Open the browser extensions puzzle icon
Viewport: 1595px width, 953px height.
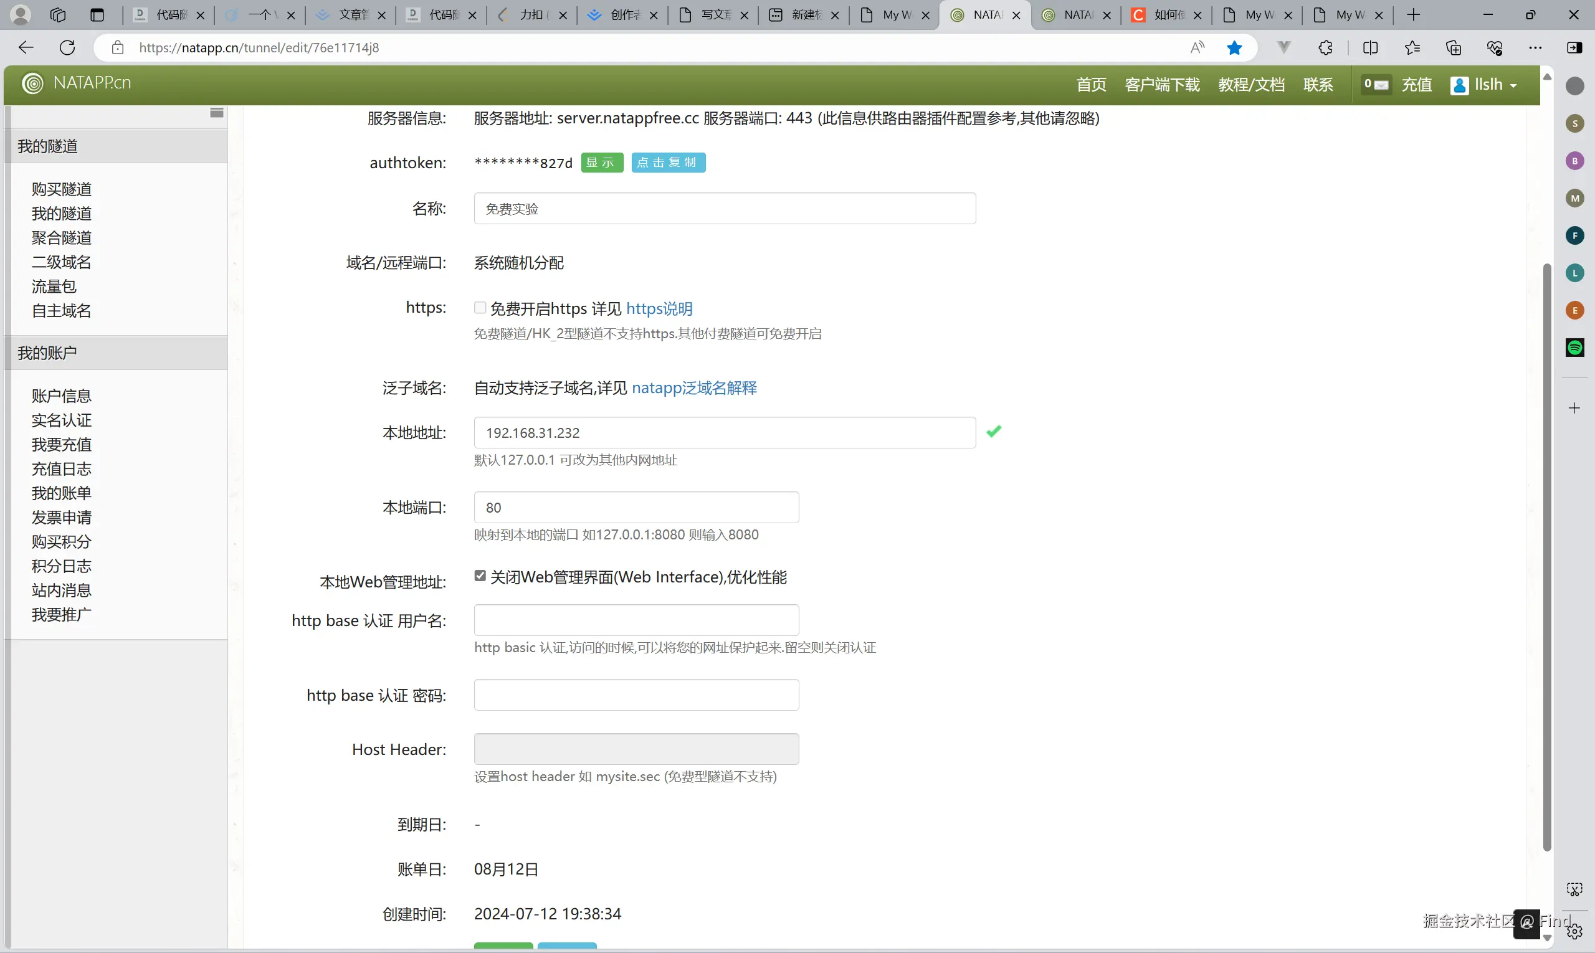coord(1325,47)
